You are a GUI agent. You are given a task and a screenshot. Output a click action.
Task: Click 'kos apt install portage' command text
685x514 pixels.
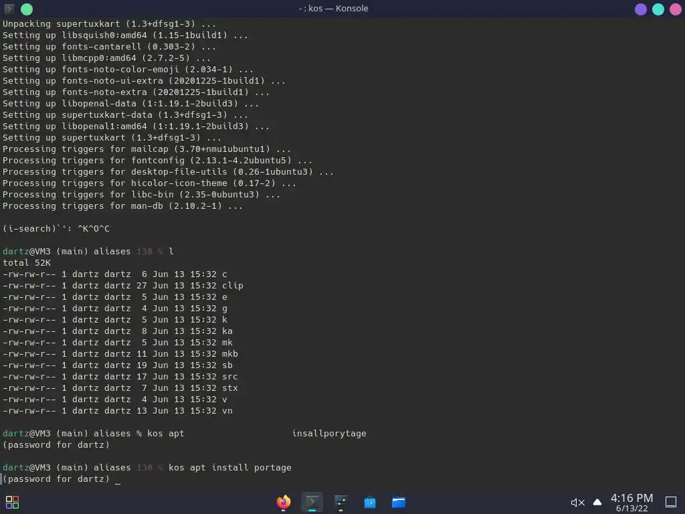point(230,468)
